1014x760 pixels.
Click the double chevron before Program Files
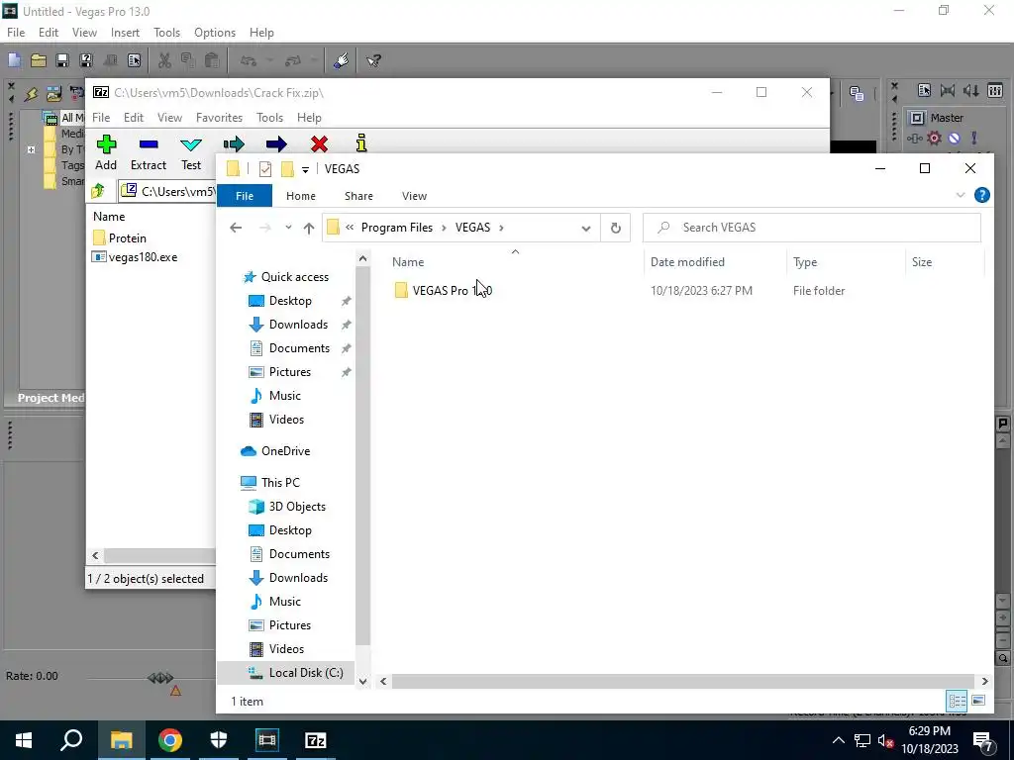click(x=350, y=228)
